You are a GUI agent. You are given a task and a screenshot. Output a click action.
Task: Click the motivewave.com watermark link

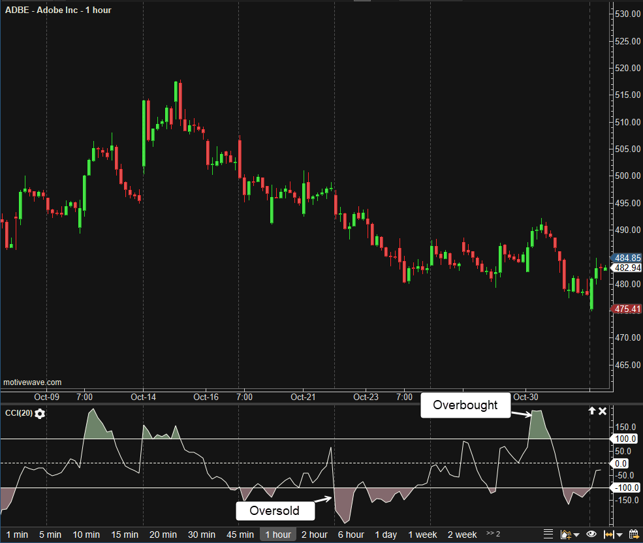[33, 382]
